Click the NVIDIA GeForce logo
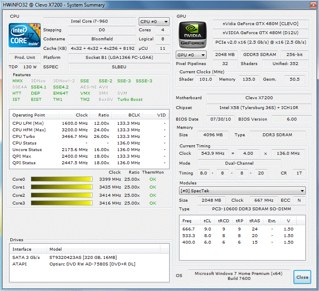The image size is (319, 291). pyautogui.click(x=193, y=35)
